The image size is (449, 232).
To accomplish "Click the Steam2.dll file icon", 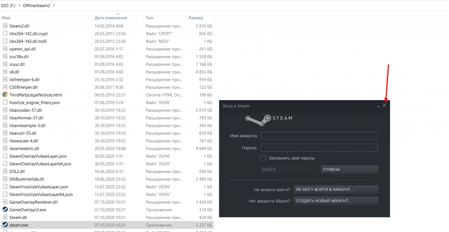I will pos(5,26).
